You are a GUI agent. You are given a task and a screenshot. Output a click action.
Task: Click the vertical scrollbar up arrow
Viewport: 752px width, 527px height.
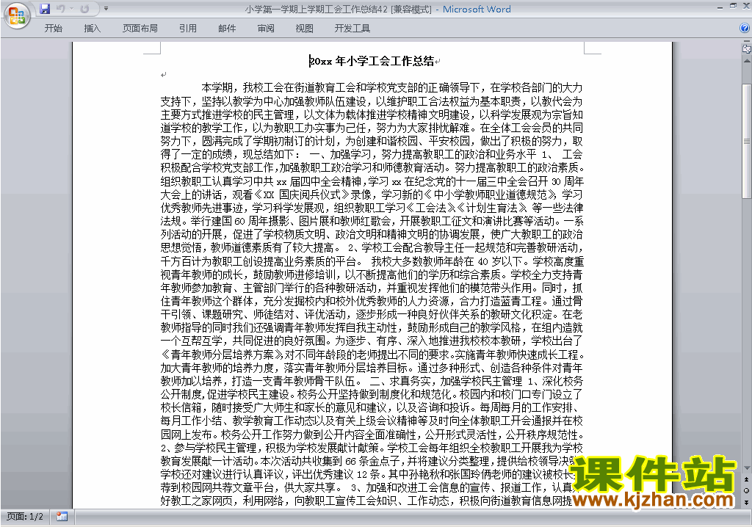coord(747,61)
